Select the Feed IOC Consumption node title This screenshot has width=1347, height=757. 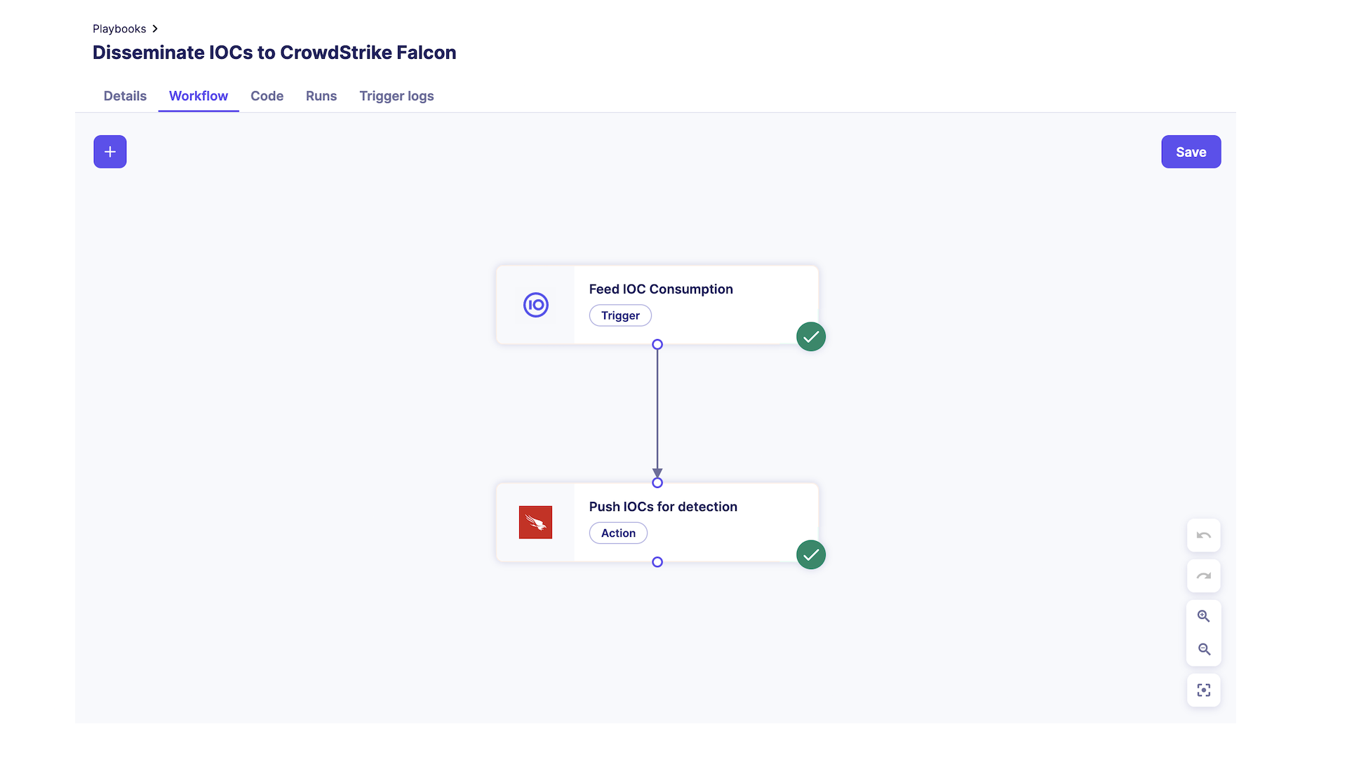pos(661,289)
